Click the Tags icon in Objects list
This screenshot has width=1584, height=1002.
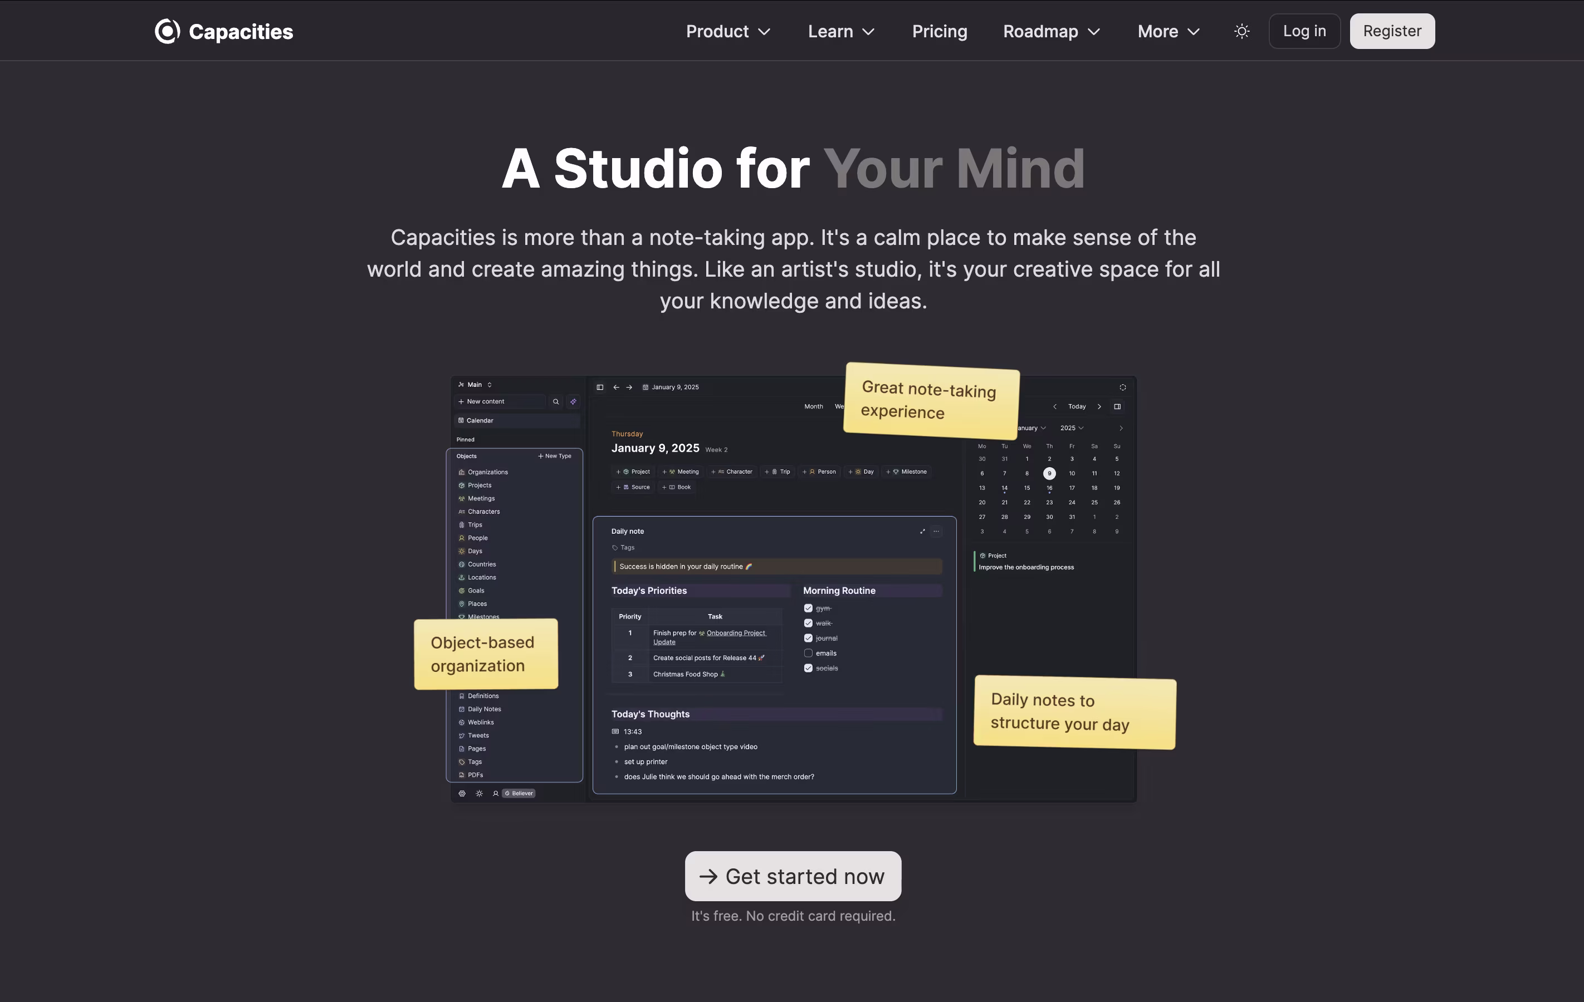pyautogui.click(x=462, y=762)
